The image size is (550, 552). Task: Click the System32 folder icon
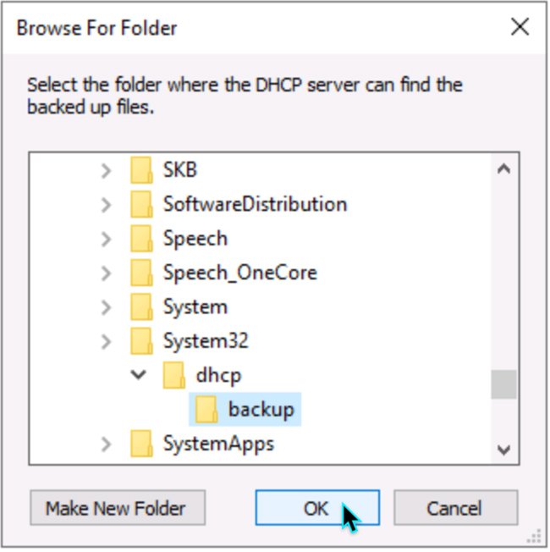click(x=141, y=341)
